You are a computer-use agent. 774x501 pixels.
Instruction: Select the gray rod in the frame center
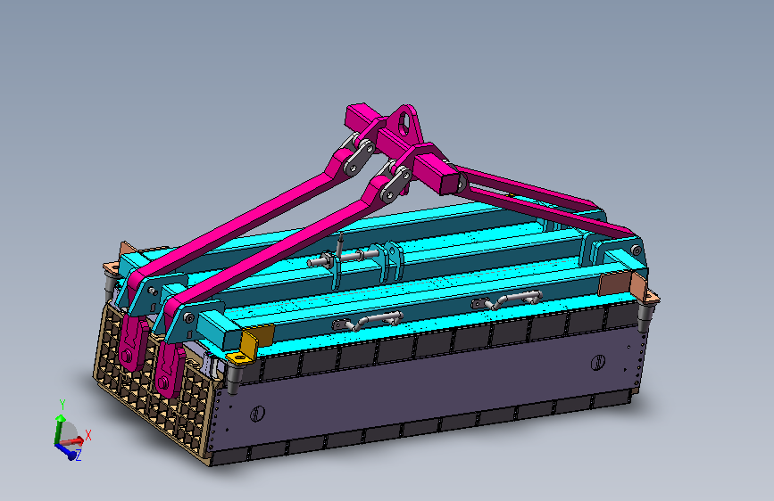(342, 258)
